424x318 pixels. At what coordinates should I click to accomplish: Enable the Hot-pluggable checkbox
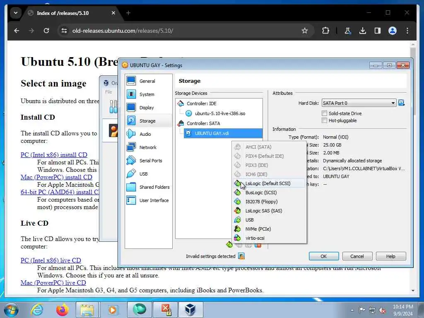pos(324,120)
